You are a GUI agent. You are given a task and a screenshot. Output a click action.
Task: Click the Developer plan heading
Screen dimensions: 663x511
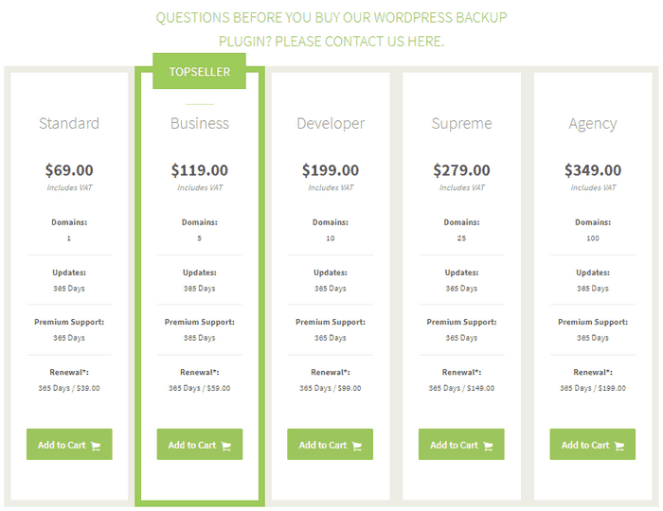(331, 124)
